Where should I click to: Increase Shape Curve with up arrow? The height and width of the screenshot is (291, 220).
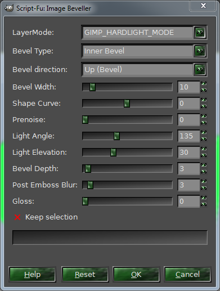[x=204, y=100]
